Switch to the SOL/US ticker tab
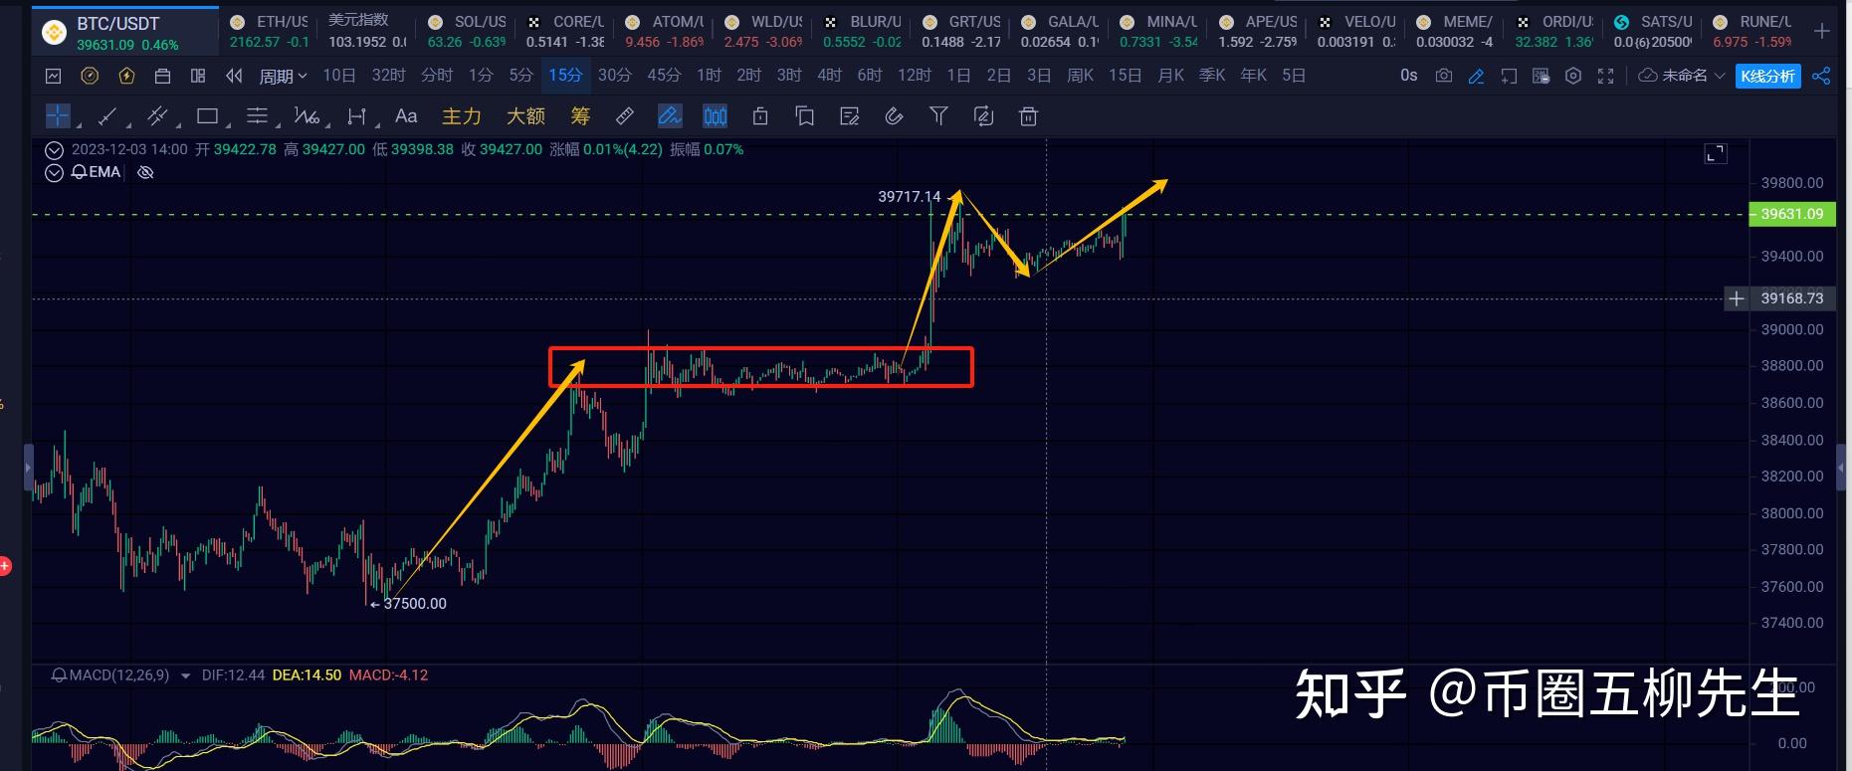This screenshot has width=1852, height=771. 467,32
